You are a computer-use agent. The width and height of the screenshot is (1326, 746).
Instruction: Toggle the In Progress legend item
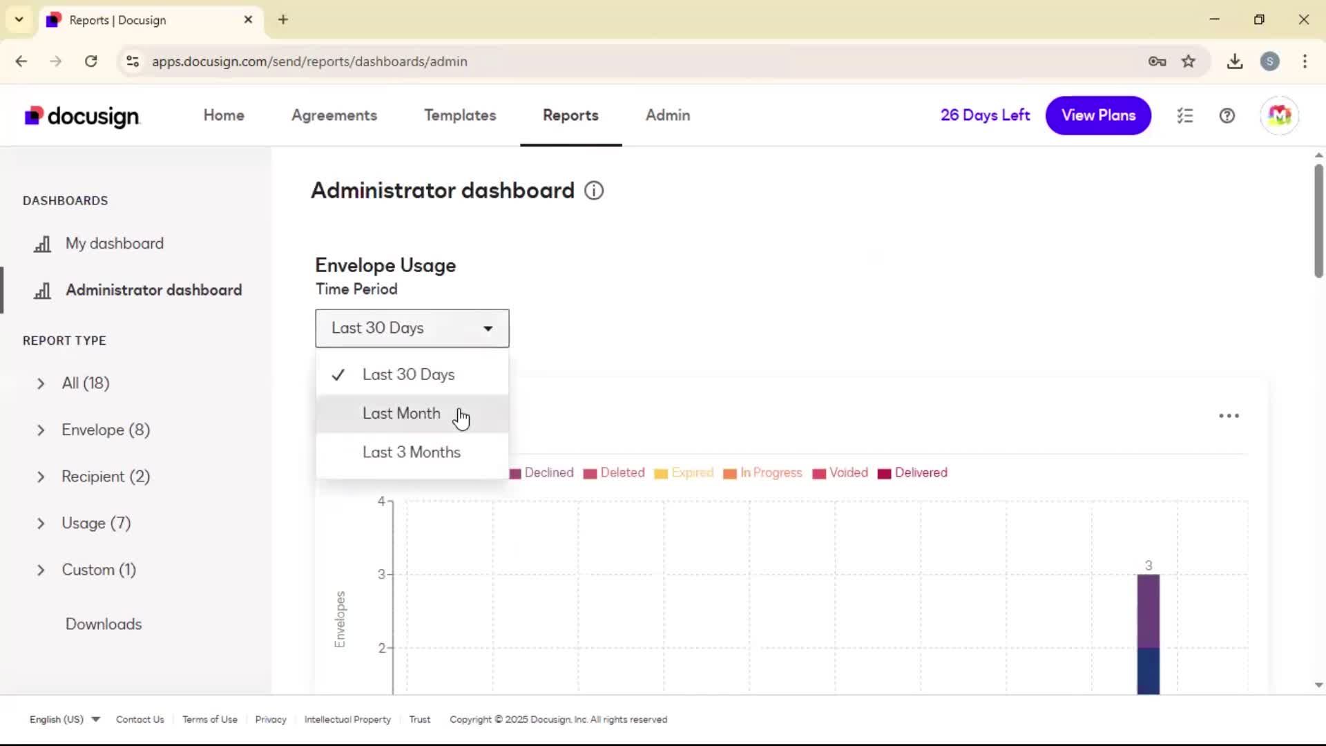point(763,473)
